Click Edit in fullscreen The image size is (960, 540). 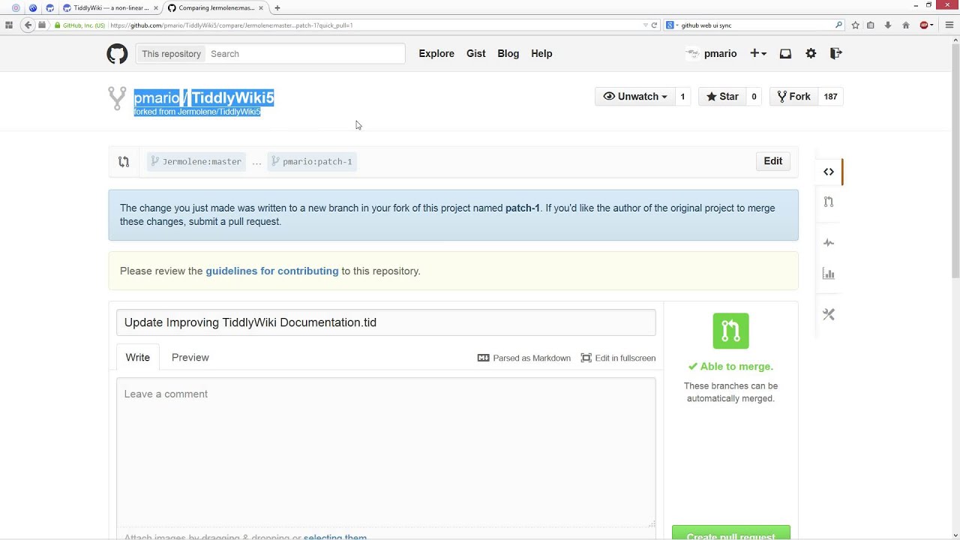pos(618,358)
